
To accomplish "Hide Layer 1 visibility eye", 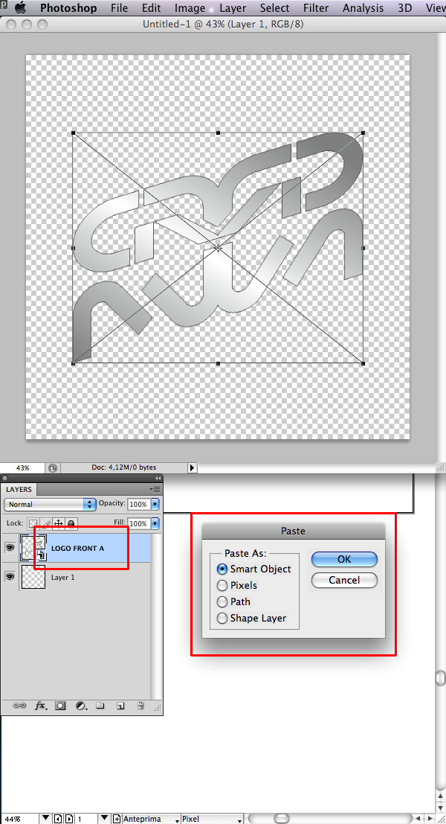I will 10,576.
